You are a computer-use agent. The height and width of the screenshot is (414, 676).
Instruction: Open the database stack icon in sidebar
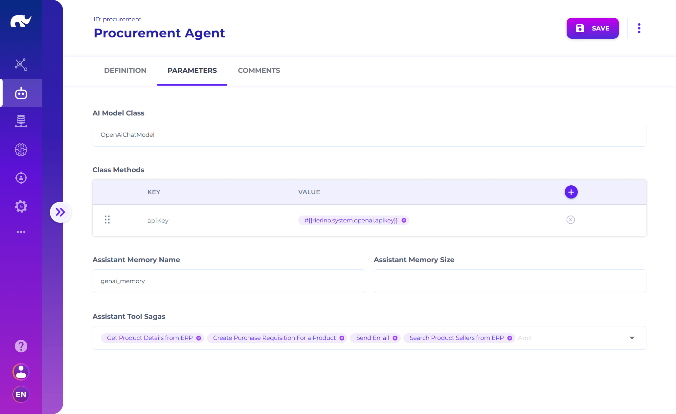pos(21,121)
